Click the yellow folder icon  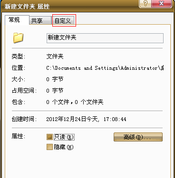coord(18,38)
